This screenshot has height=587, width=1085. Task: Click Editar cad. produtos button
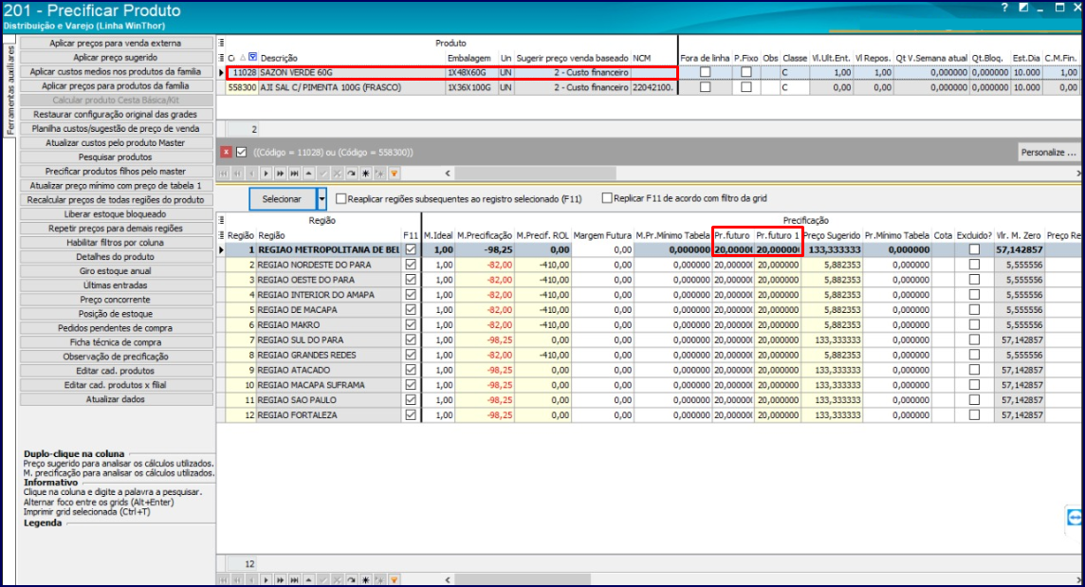click(x=116, y=371)
